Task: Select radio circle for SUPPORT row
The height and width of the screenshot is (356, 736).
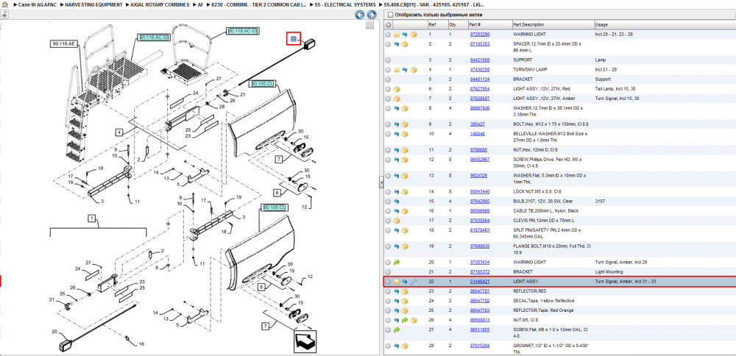Action: (388, 60)
